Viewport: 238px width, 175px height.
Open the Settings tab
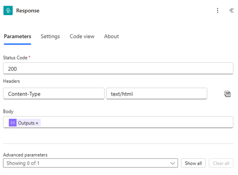[x=50, y=36]
